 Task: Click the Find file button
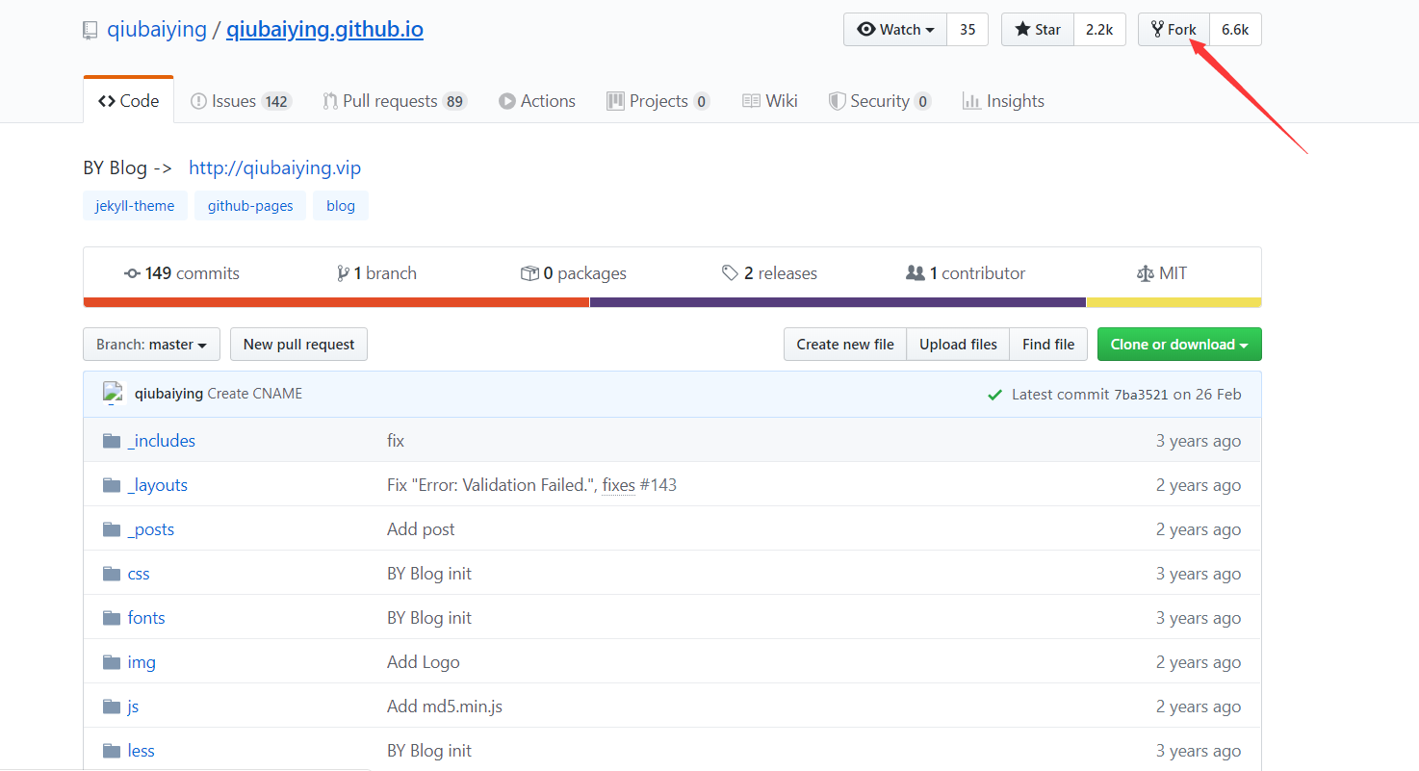click(1048, 345)
